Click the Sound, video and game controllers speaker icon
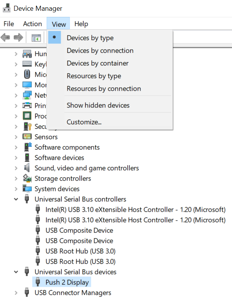232x301 pixels. click(x=27, y=168)
